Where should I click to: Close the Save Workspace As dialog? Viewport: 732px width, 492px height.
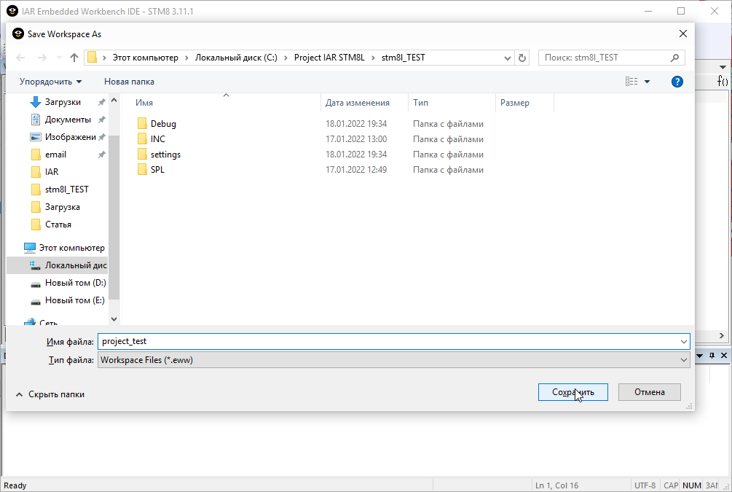pyautogui.click(x=683, y=34)
